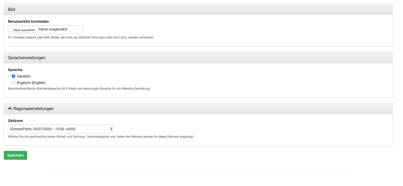Screen dimensions: 403x186
Task: Click the Standardsprache für E-Mails description
Action: (x=79, y=89)
